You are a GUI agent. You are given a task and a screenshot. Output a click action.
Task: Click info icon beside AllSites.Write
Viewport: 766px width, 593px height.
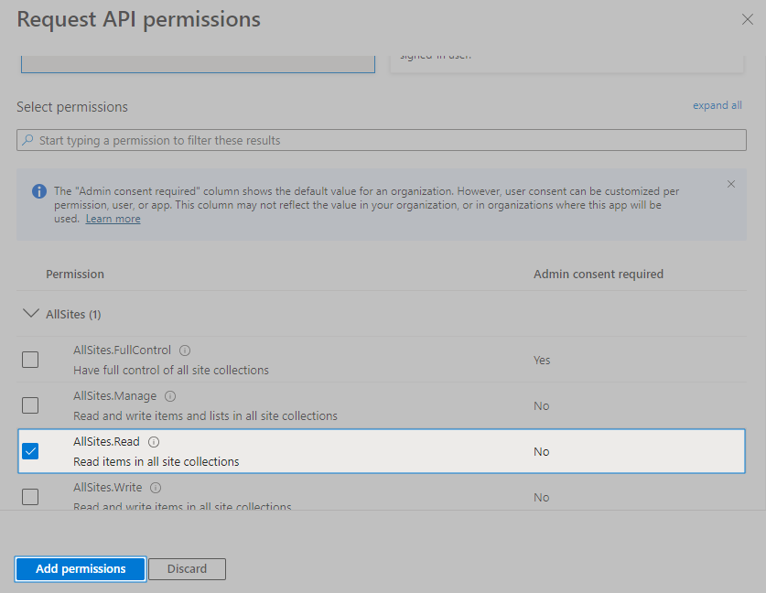point(156,488)
